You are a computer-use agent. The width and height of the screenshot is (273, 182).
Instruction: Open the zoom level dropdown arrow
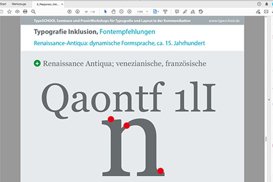[x=147, y=12]
